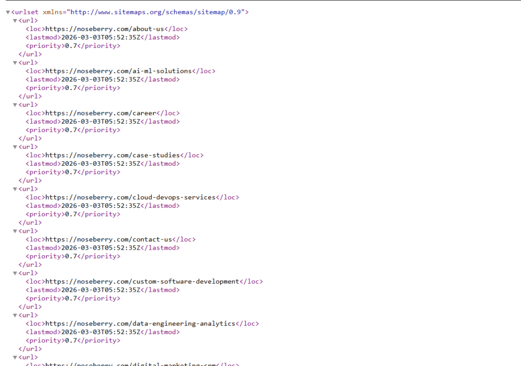This screenshot has height=366, width=521.
Task: Click the noseberry.com/ai-ml-solutions URL text
Action: (118, 71)
